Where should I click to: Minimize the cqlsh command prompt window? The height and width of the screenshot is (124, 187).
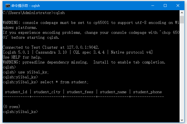(x=152, y=5)
